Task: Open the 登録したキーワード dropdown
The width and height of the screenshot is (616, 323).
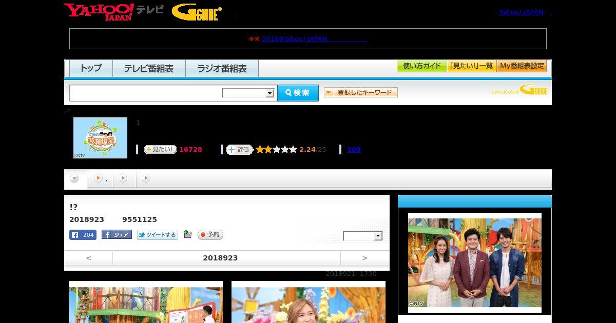Action: [x=361, y=92]
